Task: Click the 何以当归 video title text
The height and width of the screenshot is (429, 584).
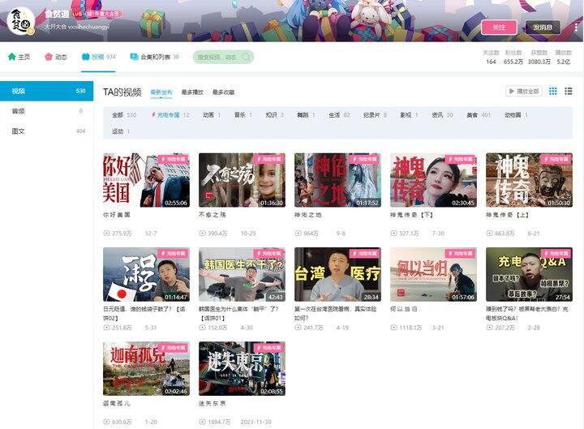Action: pyautogui.click(x=404, y=309)
